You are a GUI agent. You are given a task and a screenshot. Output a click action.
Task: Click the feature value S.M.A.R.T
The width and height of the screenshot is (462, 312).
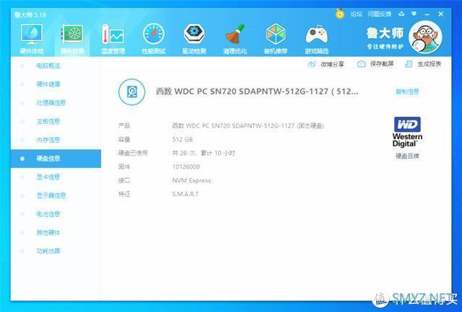[x=186, y=194]
